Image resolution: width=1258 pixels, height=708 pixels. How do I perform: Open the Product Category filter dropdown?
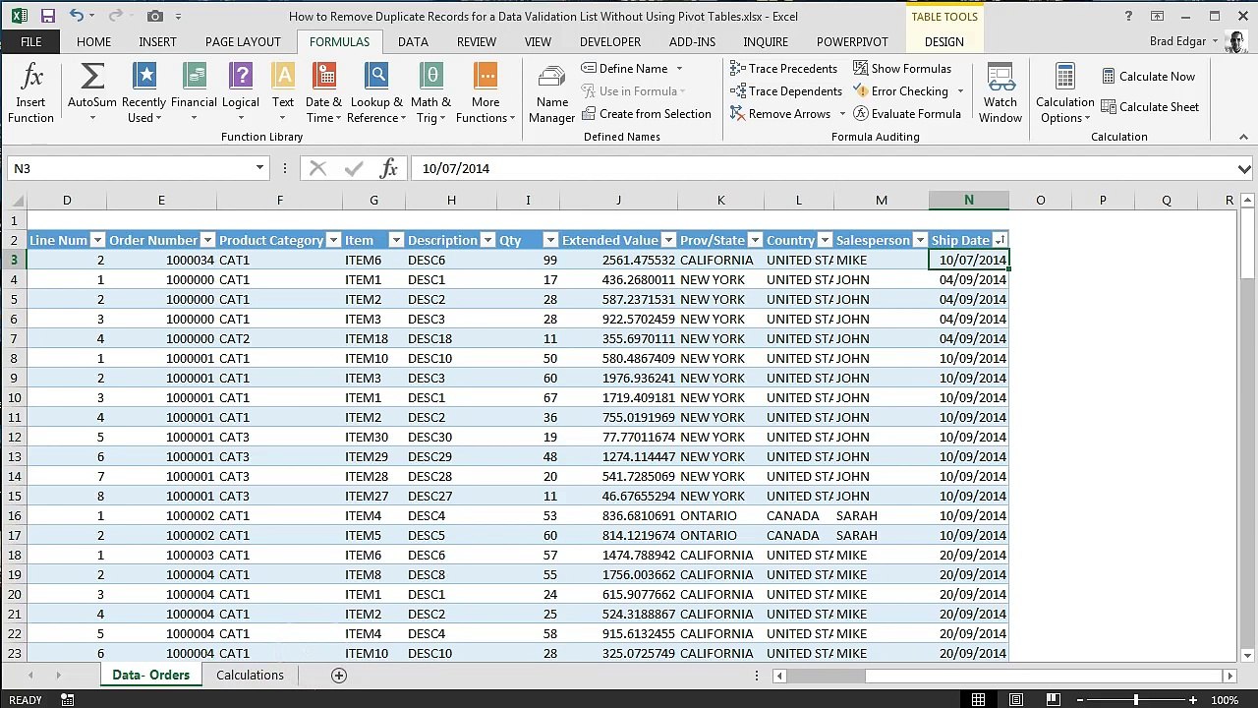point(333,240)
